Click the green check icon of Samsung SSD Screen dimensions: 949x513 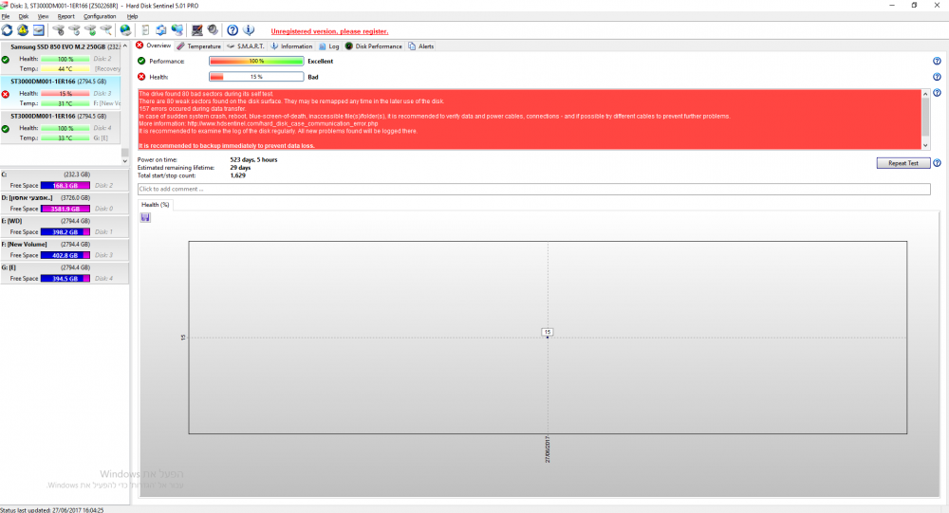tap(6, 60)
